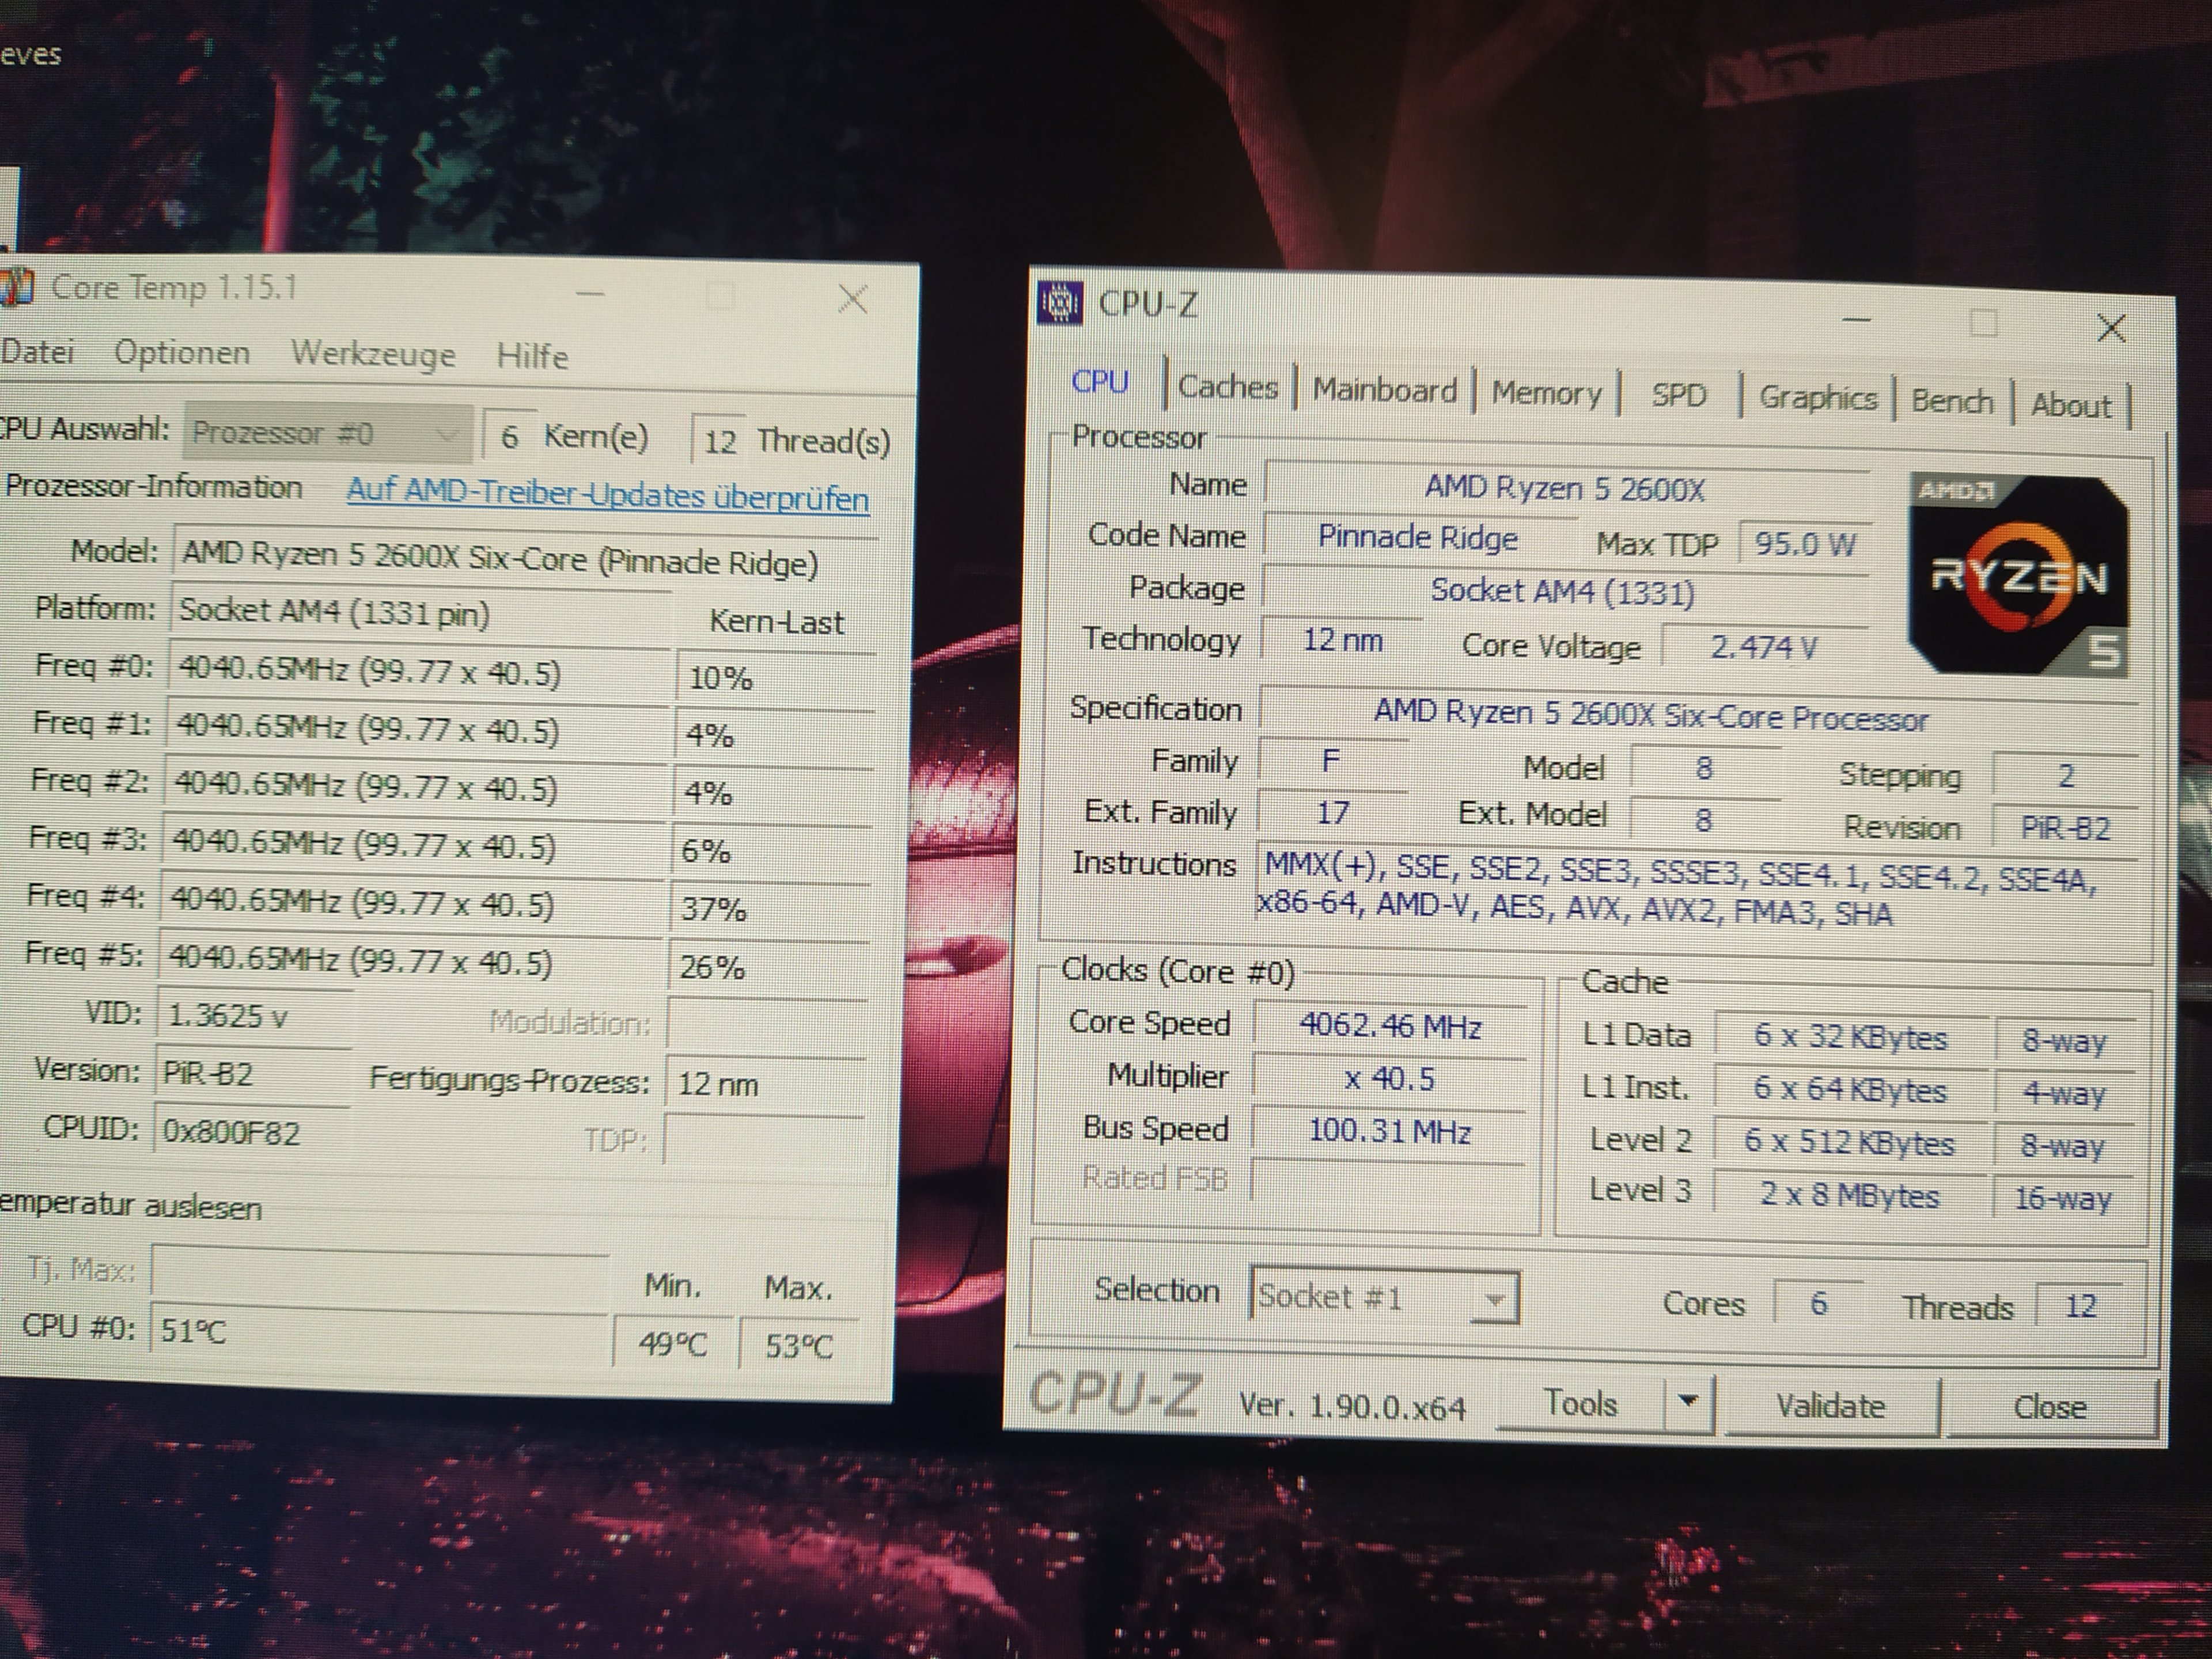Open the Mainboard tab
Viewport: 2212px width, 1659px height.
click(1384, 390)
